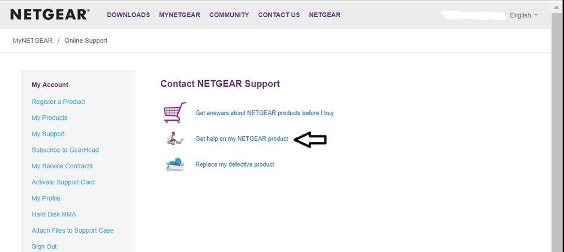Go to MyNETGEAR breadcrumb
The width and height of the screenshot is (564, 252).
pos(33,41)
